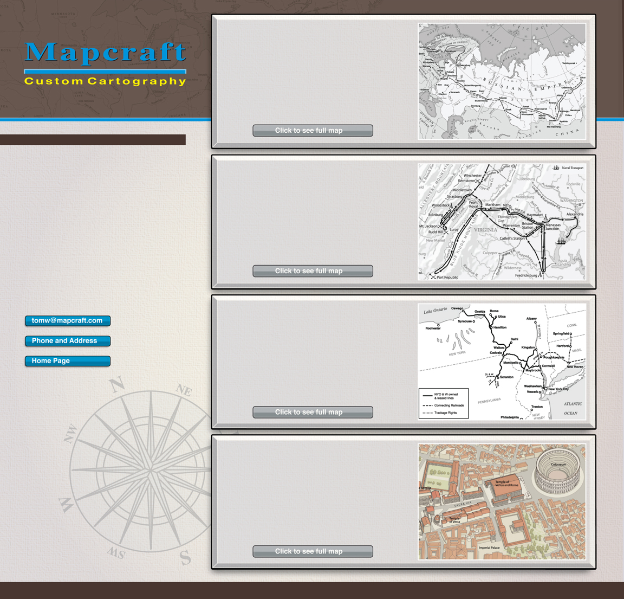Click the Naval Transport ship icon

556,168
